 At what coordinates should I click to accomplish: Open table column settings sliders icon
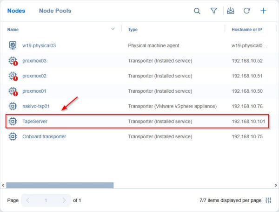pos(268,200)
